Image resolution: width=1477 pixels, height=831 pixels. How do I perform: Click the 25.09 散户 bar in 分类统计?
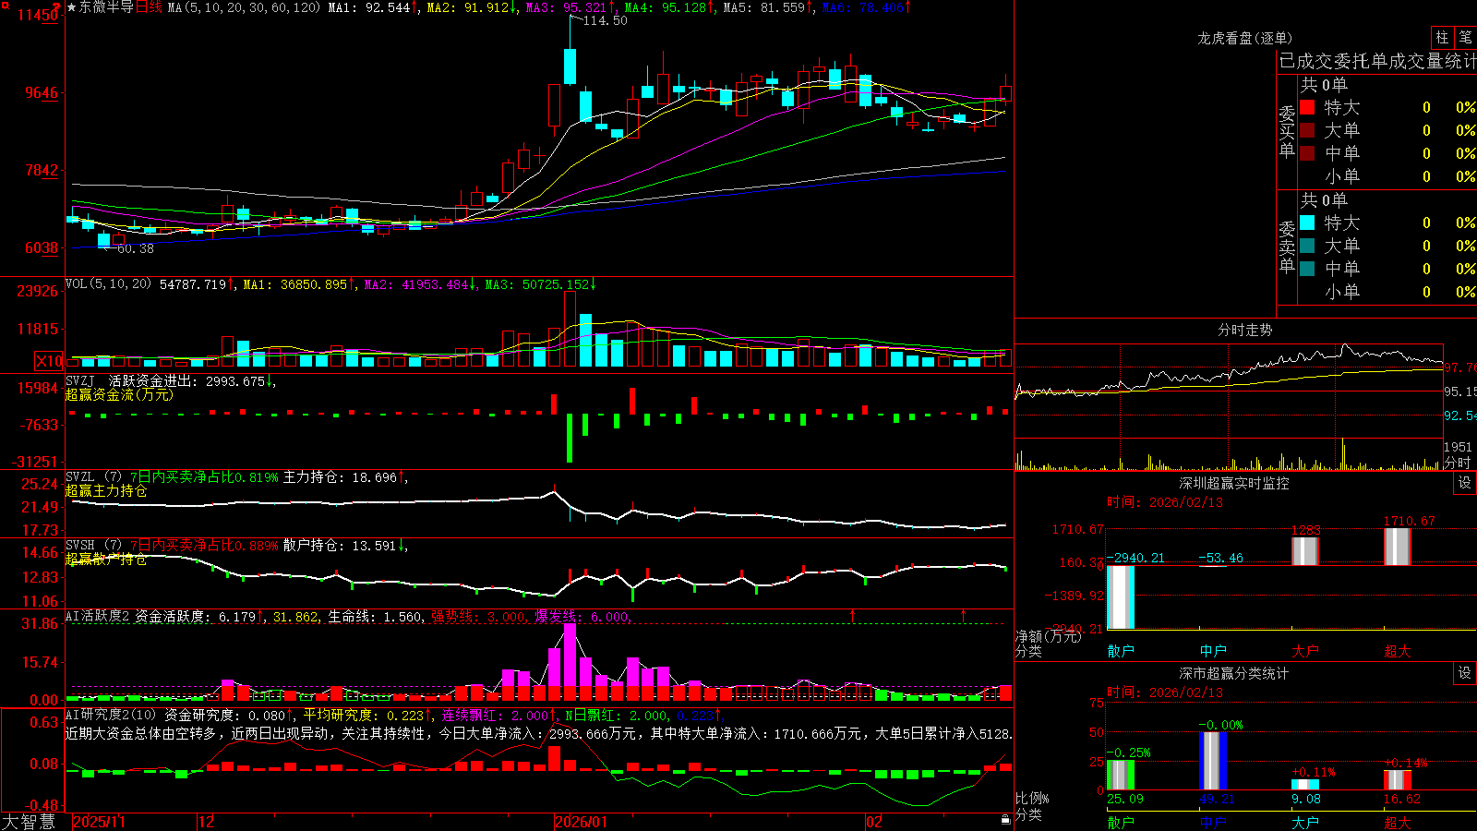1121,776
